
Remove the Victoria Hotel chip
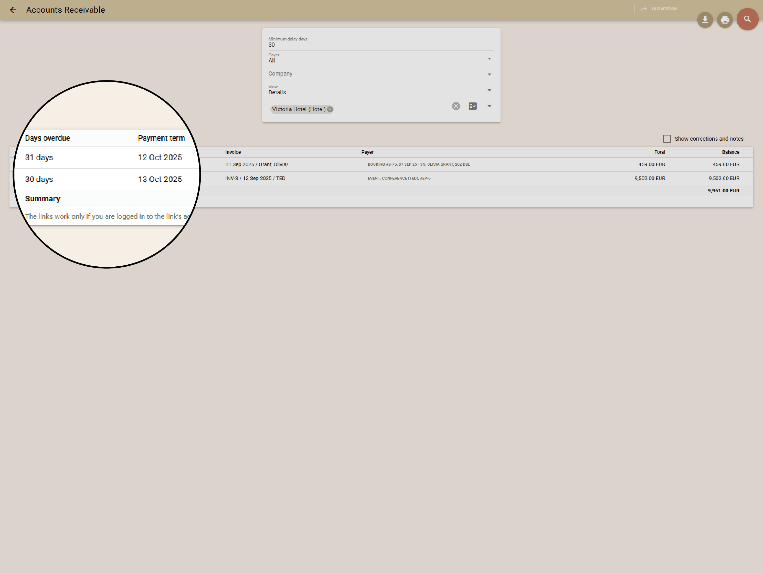(330, 109)
